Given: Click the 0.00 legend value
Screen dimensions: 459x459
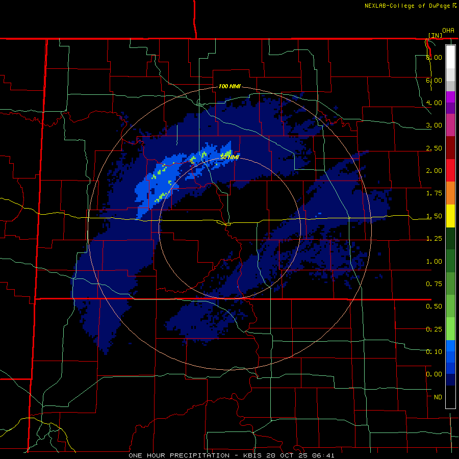Looking at the screenshot, I should point(434,374).
